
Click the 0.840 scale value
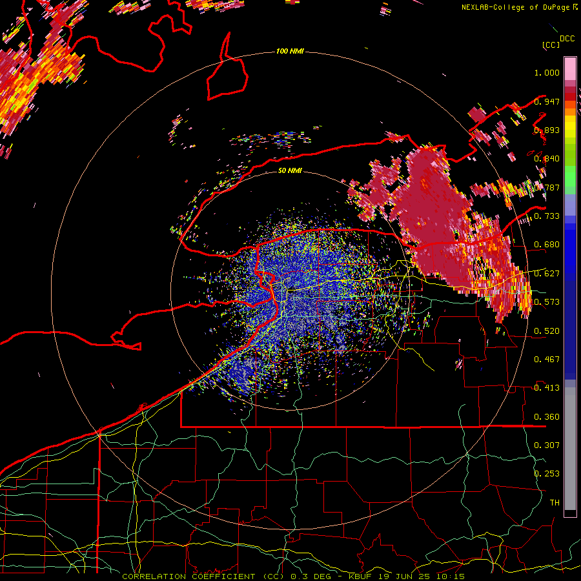tap(547, 159)
